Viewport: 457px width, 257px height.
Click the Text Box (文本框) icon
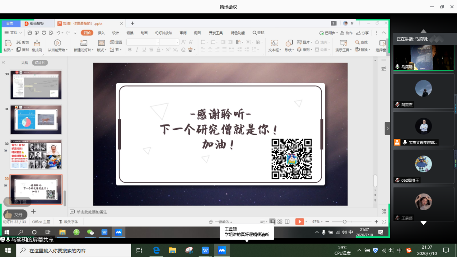[x=274, y=43]
